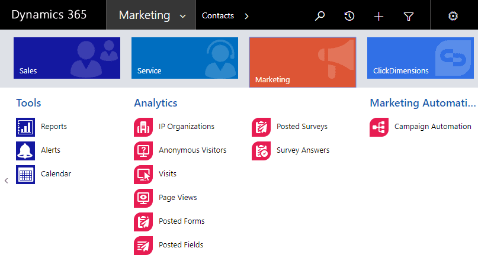Viewport: 478px width, 261px height.
Task: Click the Tools section heading
Action: tap(28, 103)
